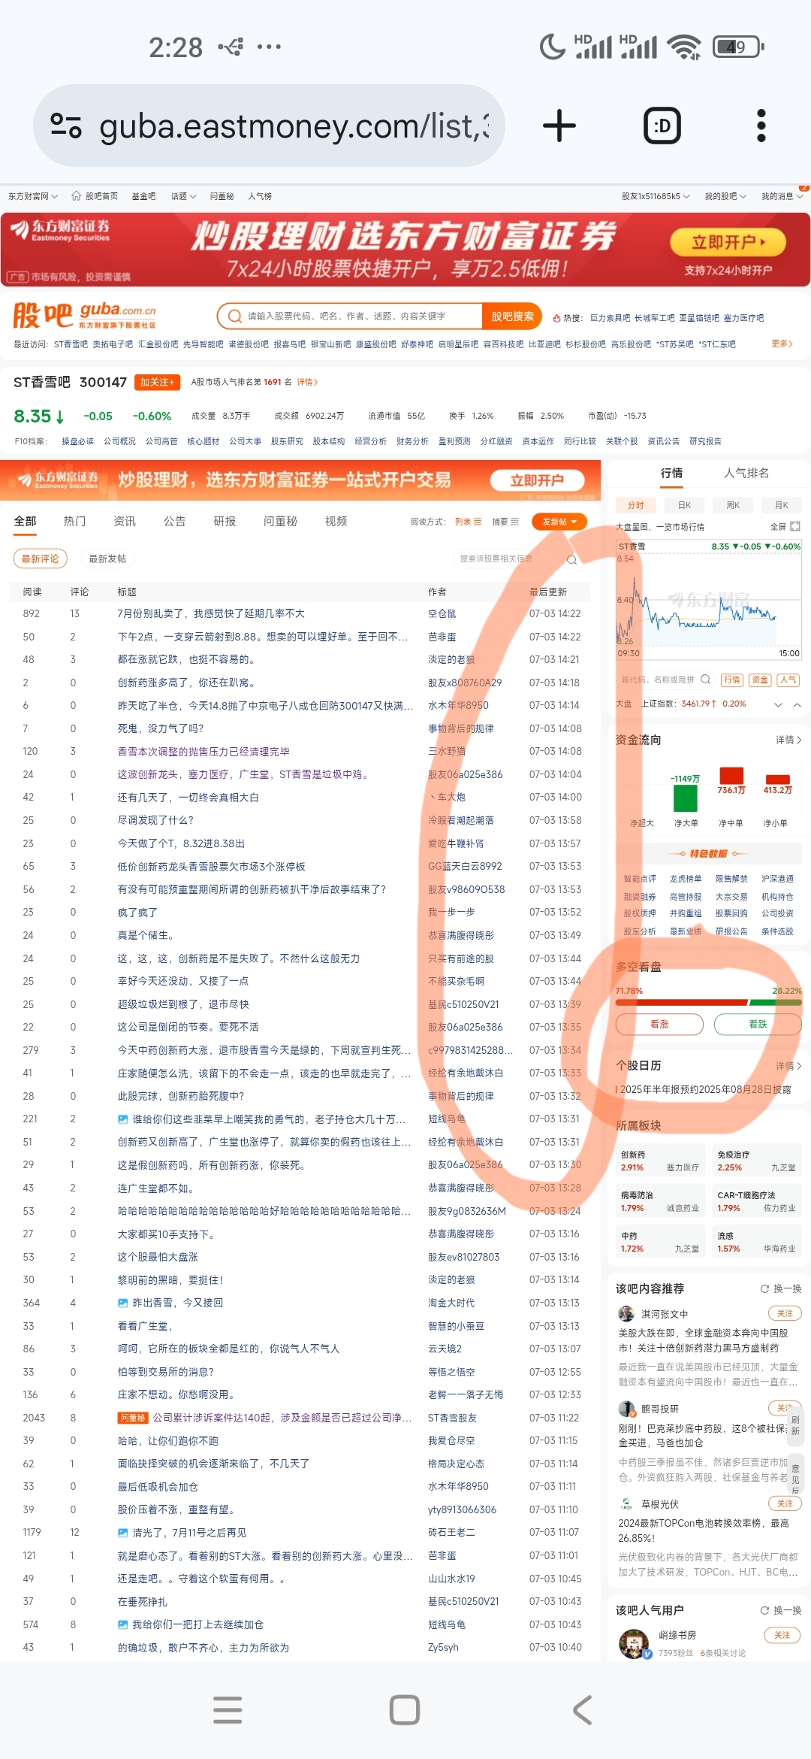Click orange 股吧搜索 button

pos(513,316)
